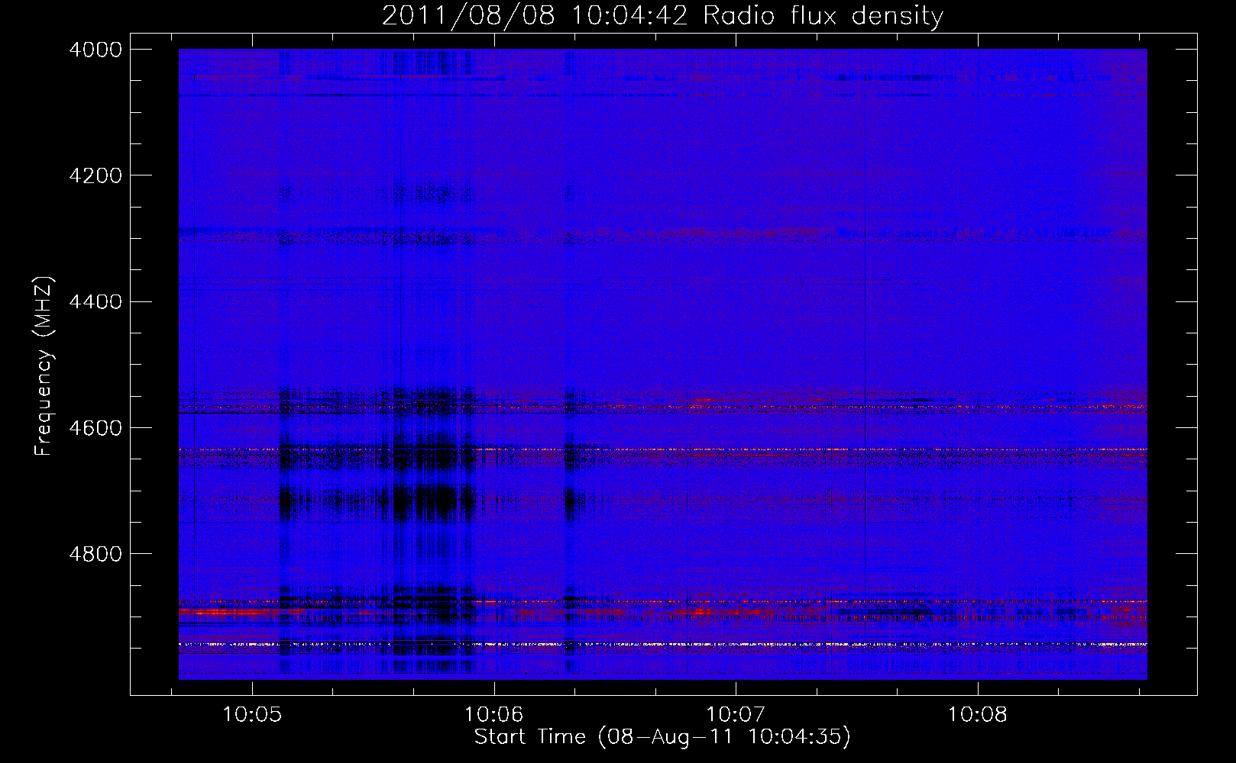Click the 10:07 time axis label
Viewport: 1236px width, 763px height.
736,714
